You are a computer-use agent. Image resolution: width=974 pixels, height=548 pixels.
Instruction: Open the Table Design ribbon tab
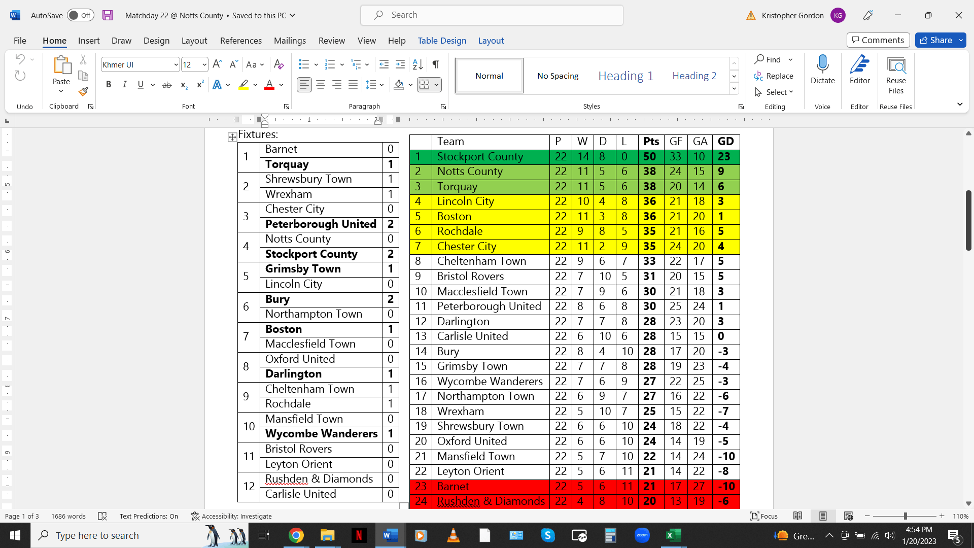[x=442, y=41]
